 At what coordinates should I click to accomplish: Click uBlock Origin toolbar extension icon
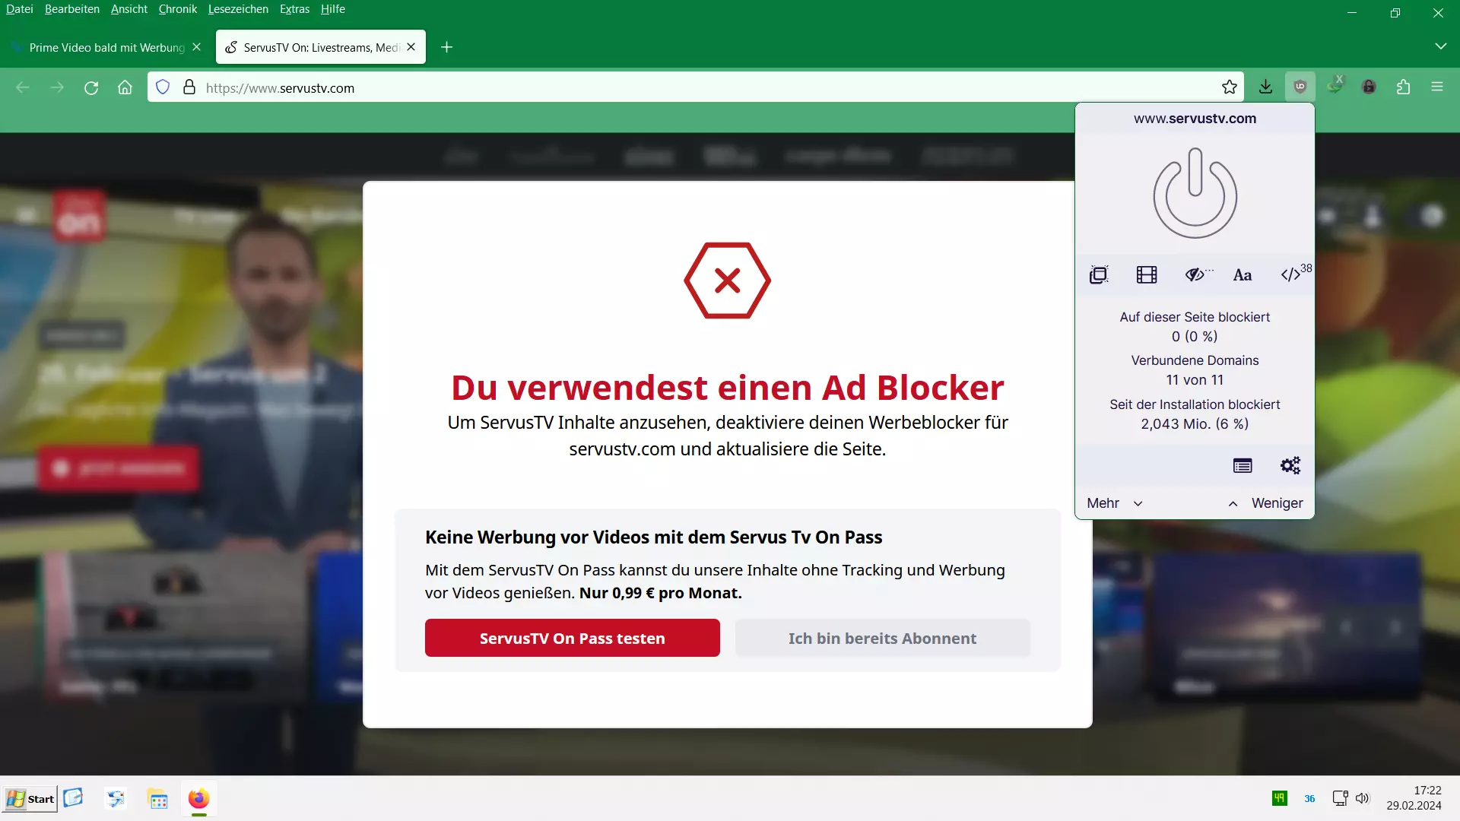coord(1300,87)
